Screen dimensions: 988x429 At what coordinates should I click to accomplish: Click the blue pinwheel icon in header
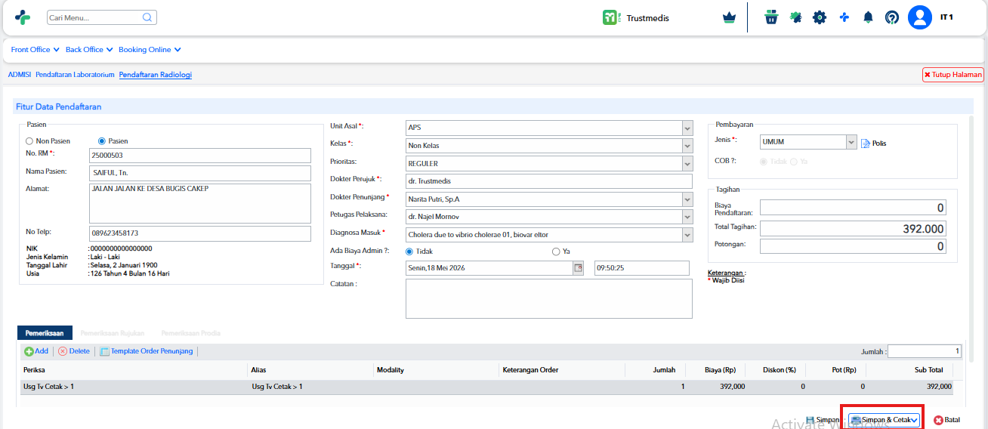click(844, 17)
